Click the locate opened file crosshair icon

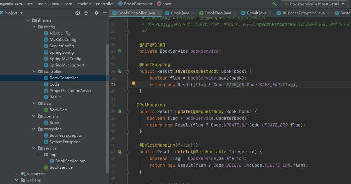click(77, 13)
